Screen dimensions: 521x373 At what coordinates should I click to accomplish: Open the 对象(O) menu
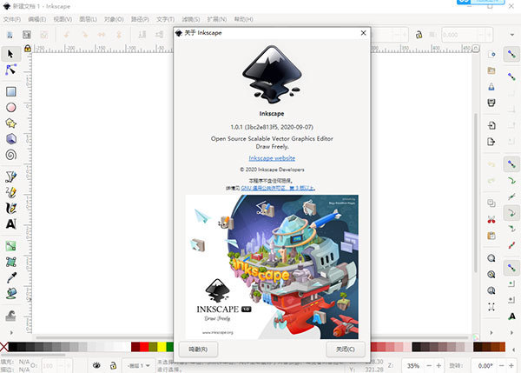114,19
